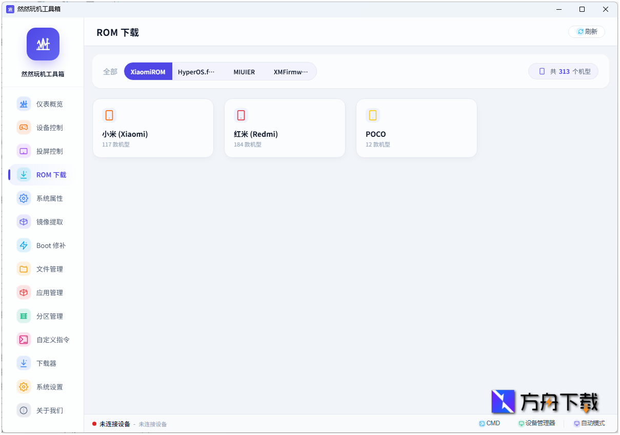Select the XiaomiROM source tab
Viewport: 620px width, 435px height.
click(148, 72)
